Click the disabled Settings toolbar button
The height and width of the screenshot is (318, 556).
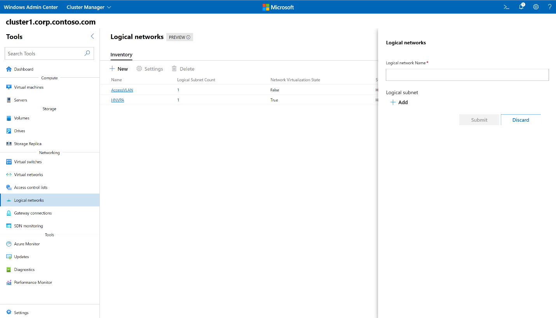[150, 69]
